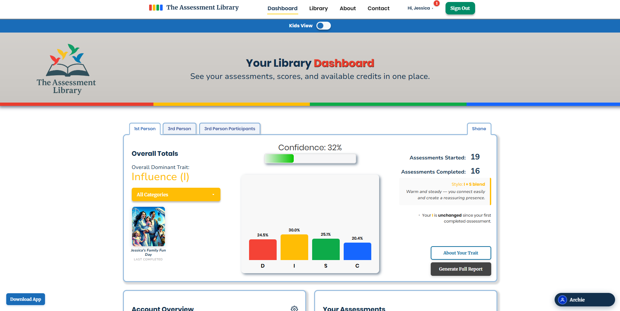The height and width of the screenshot is (311, 620).
Task: Expand the All Categories dropdown
Action: coord(176,195)
